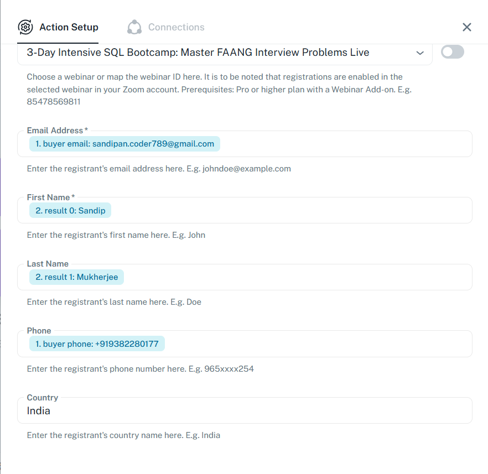This screenshot has height=474, width=488.
Task: Select the buyer phone mapped tag
Action: pos(97,344)
